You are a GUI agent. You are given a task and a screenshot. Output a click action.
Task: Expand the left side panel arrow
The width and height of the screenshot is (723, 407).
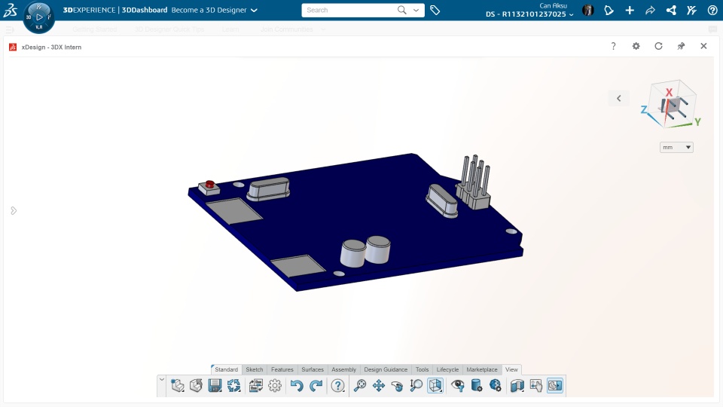pyautogui.click(x=14, y=211)
